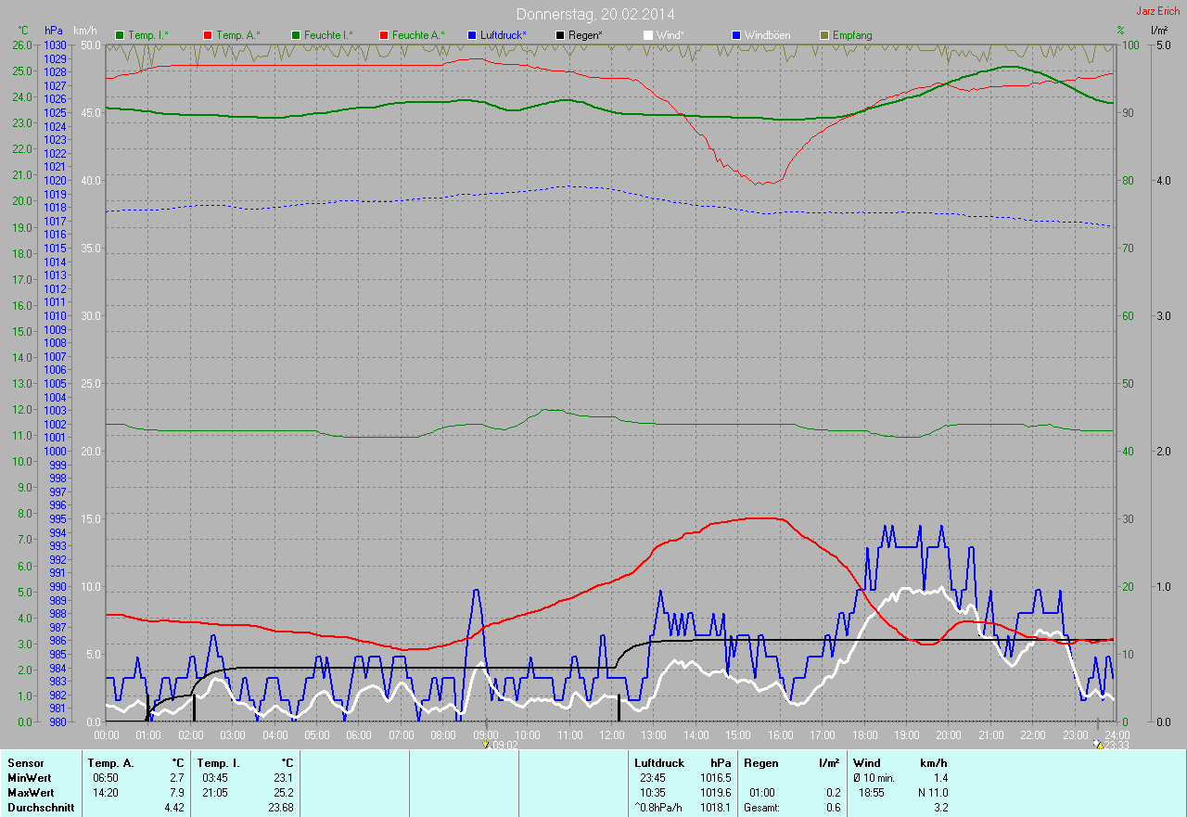This screenshot has height=817, width=1187.
Task: Select the Sensor header in the table
Action: pyautogui.click(x=26, y=762)
